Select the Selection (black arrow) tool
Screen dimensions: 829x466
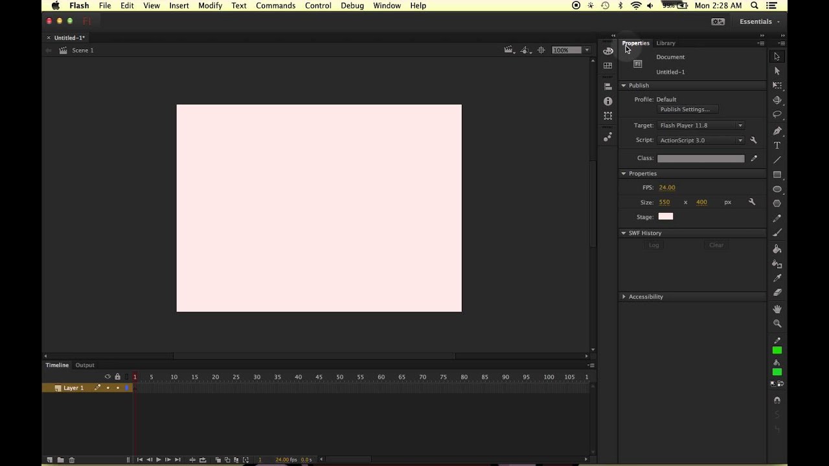[x=777, y=56]
